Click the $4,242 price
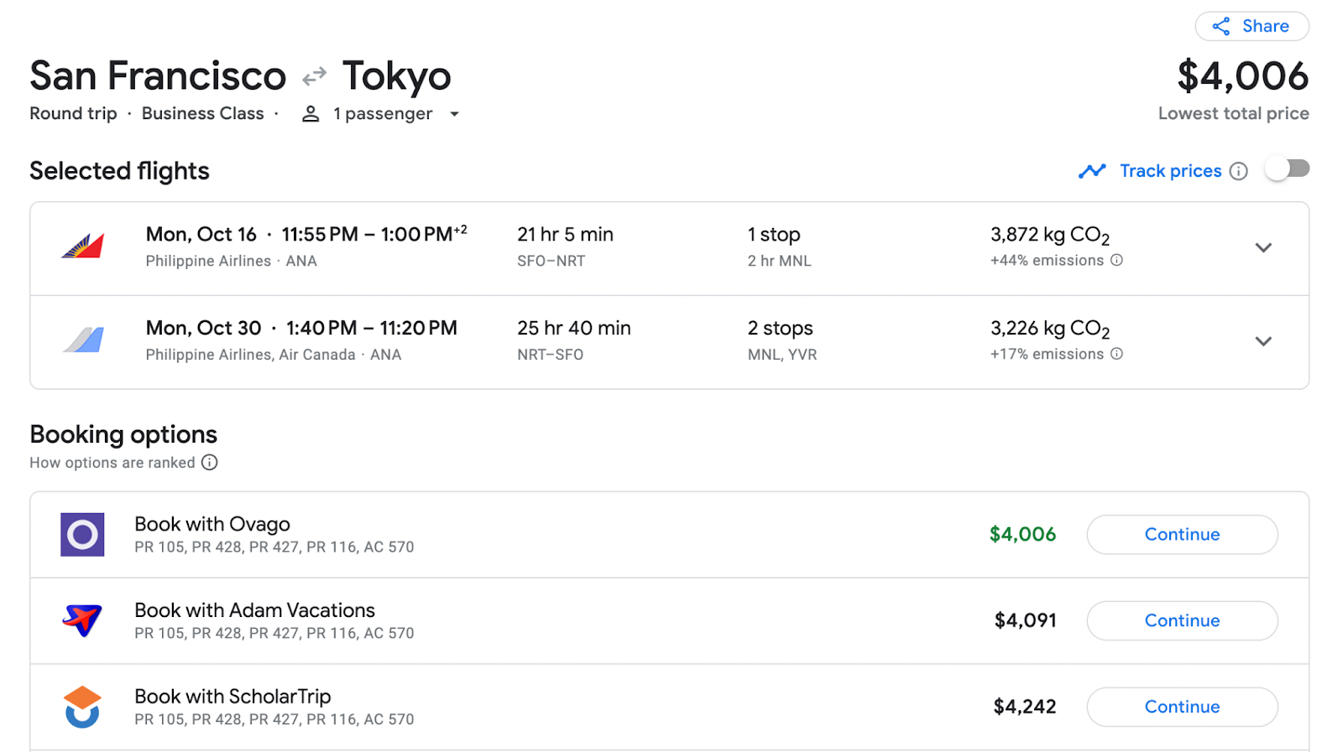The height and width of the screenshot is (752, 1343). (x=1025, y=707)
